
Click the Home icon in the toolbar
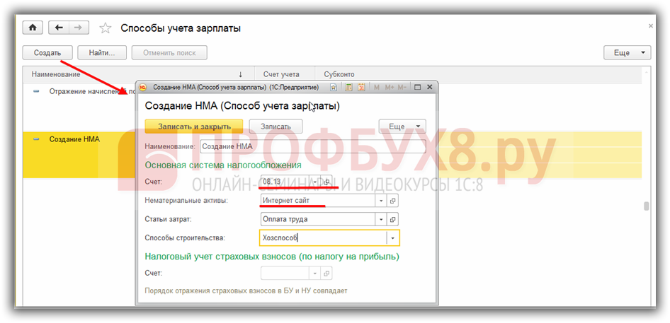pyautogui.click(x=33, y=28)
